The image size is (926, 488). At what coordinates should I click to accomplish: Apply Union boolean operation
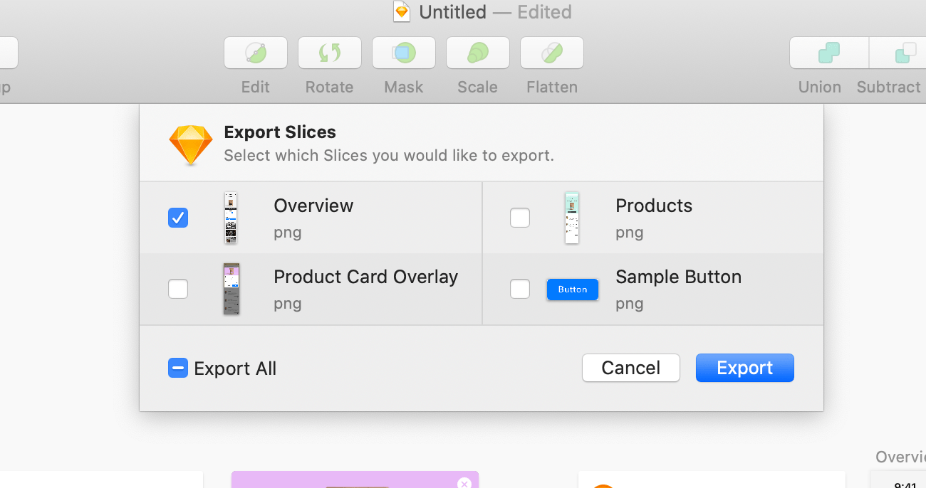pyautogui.click(x=828, y=53)
